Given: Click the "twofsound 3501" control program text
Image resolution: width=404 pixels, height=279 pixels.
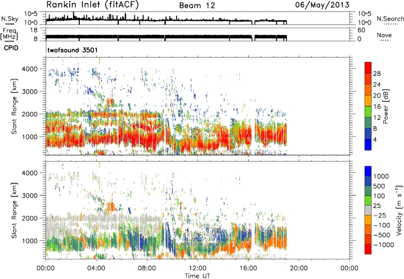Looking at the screenshot, I should 72,50.
